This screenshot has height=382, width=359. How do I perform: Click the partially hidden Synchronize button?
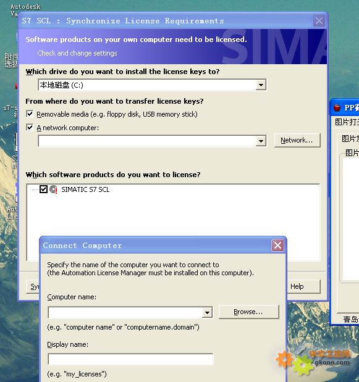[33, 286]
